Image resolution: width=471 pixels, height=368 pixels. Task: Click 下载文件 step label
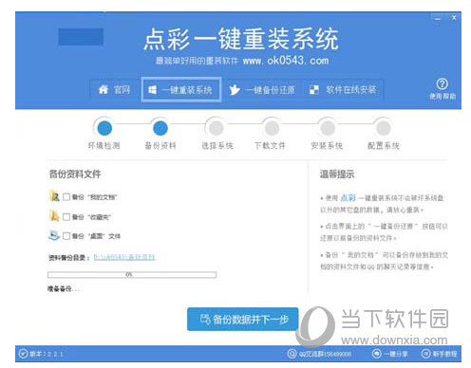pyautogui.click(x=270, y=146)
